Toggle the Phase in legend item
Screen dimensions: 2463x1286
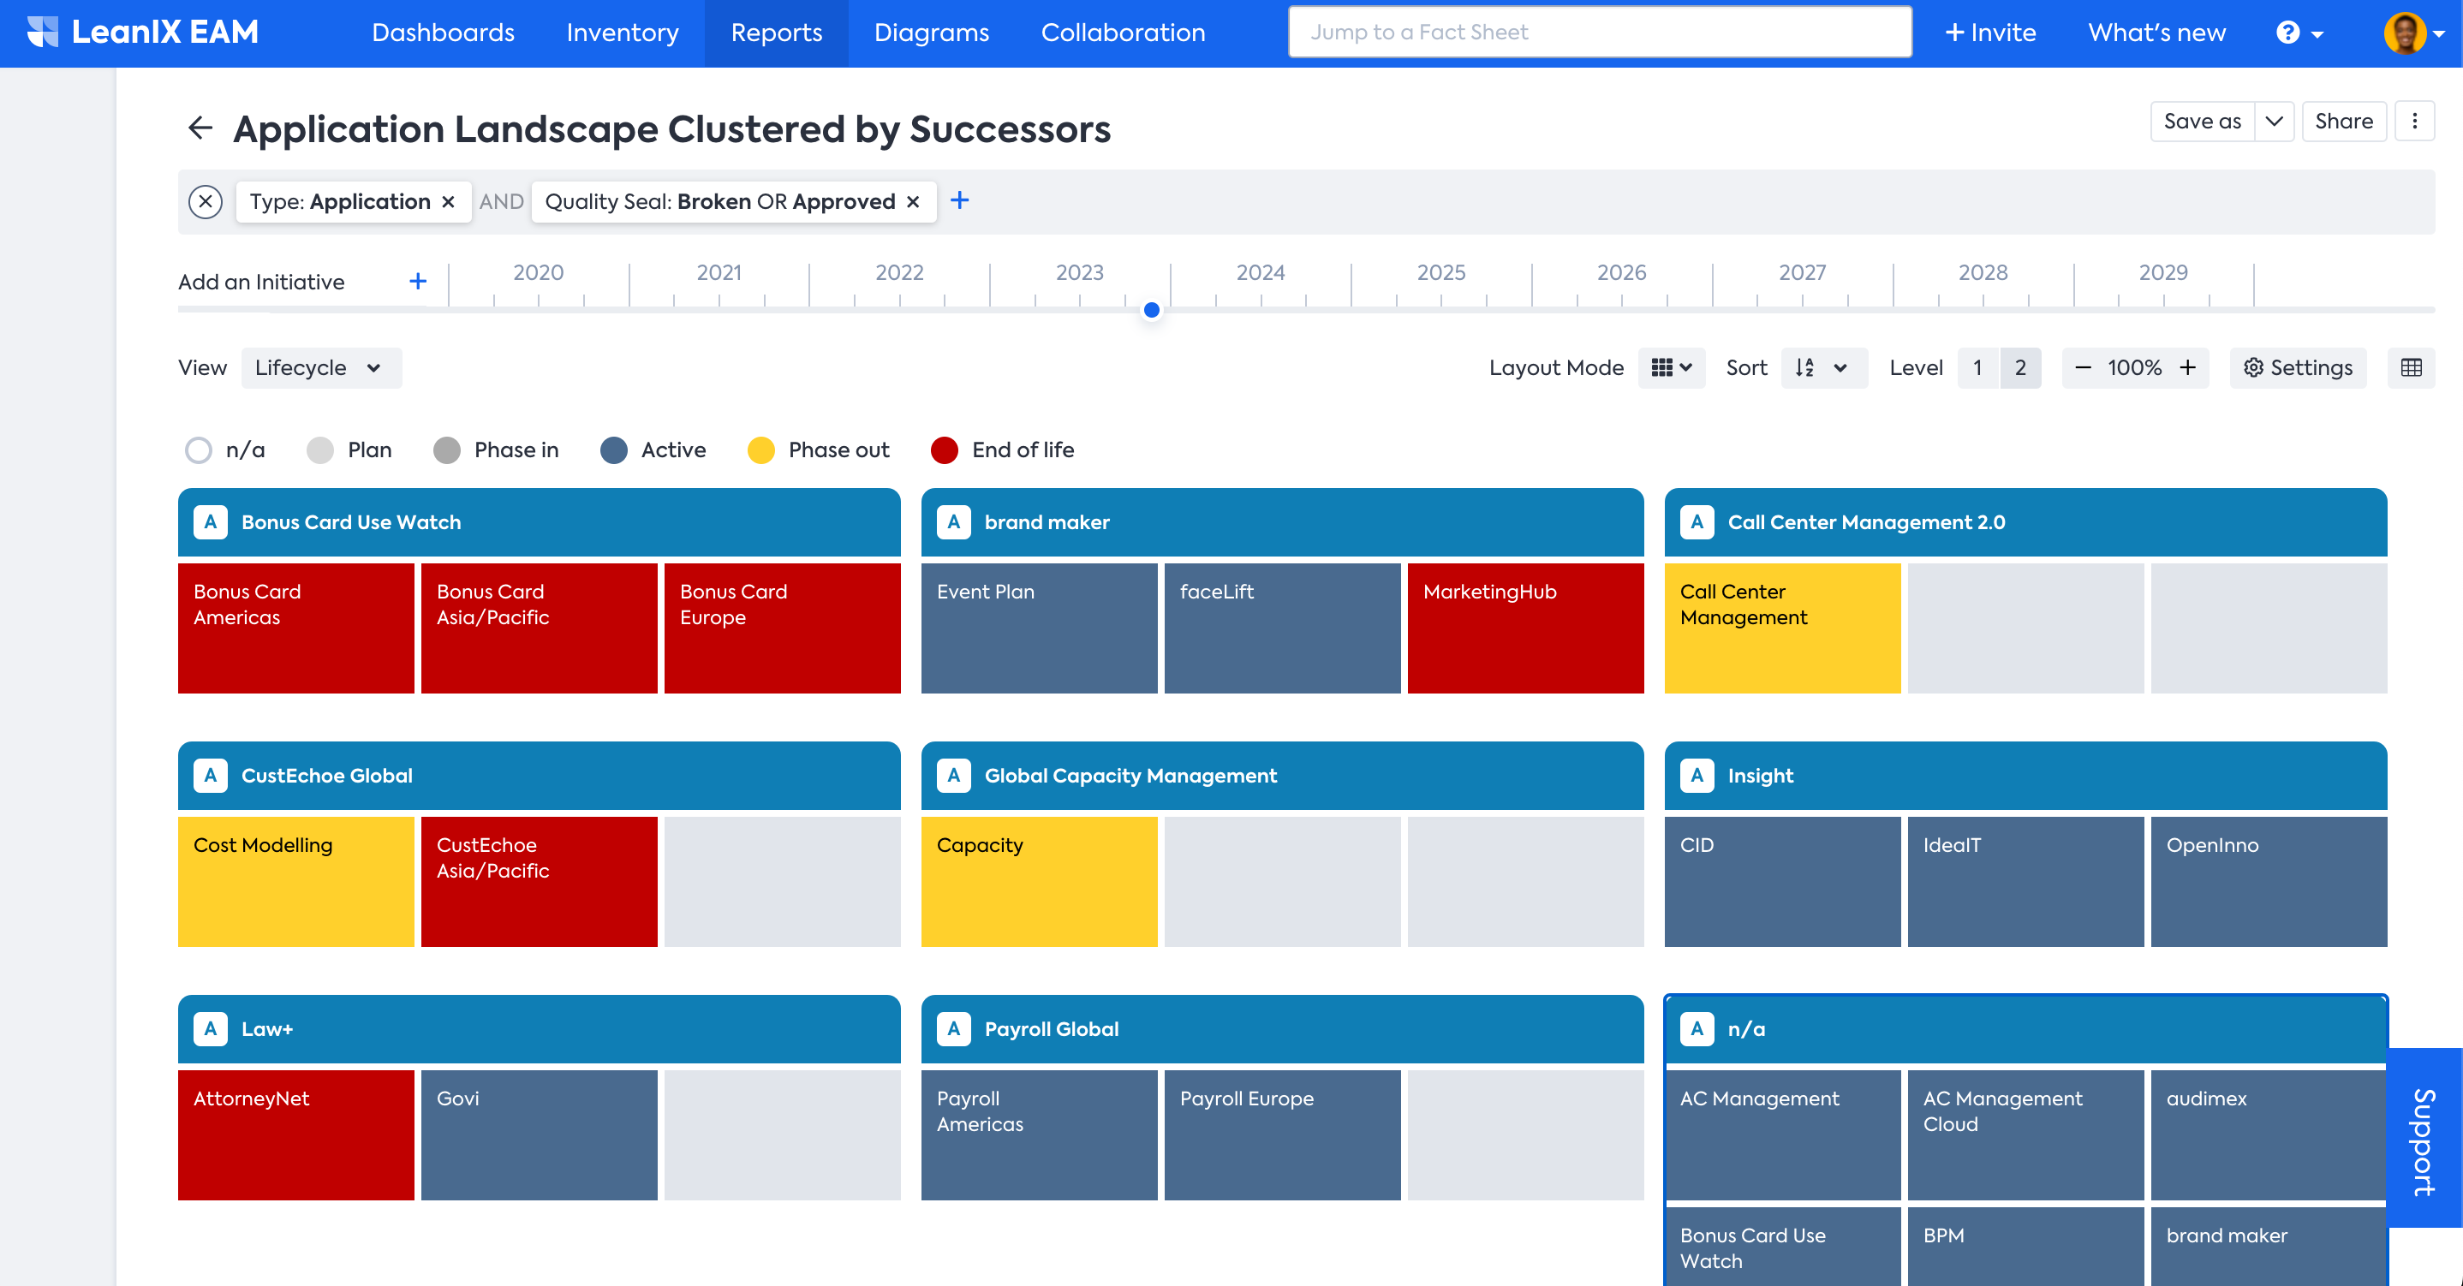click(495, 450)
